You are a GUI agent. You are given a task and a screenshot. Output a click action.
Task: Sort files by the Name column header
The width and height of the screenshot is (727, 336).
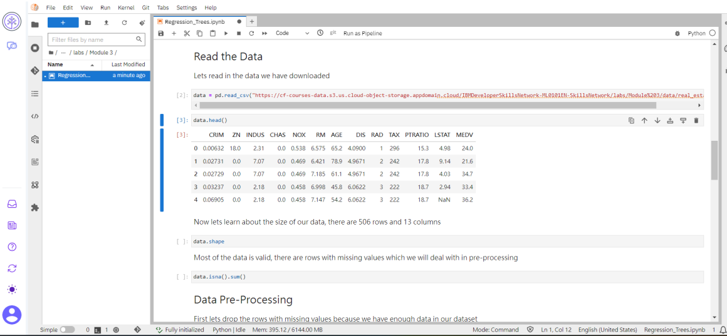pyautogui.click(x=55, y=64)
